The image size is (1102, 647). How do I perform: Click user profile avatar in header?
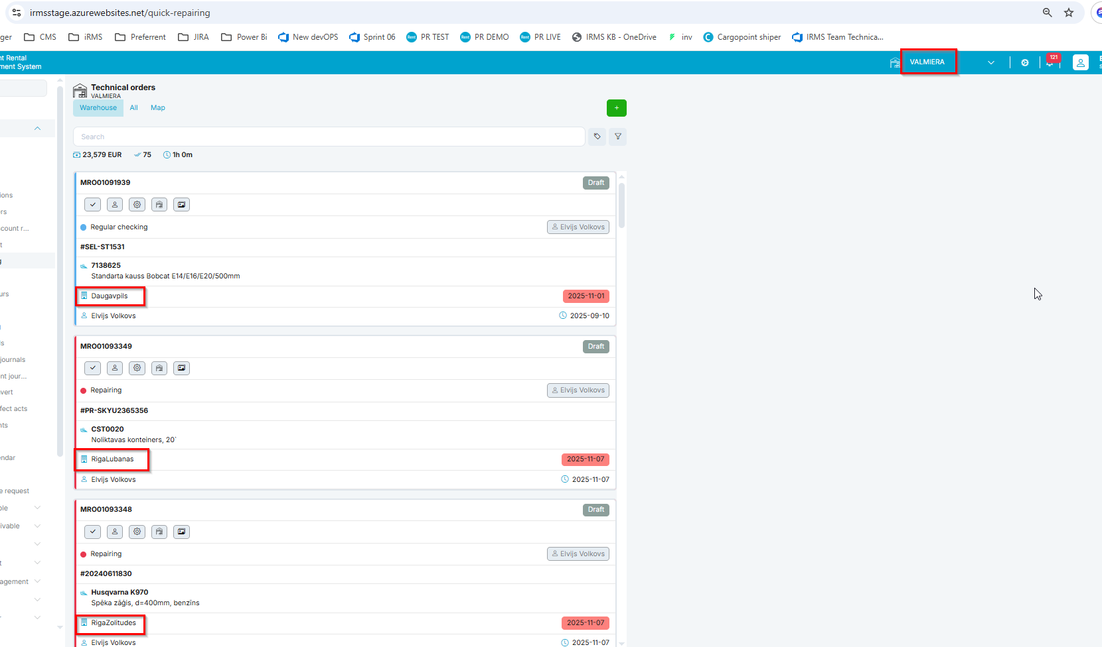(1081, 62)
